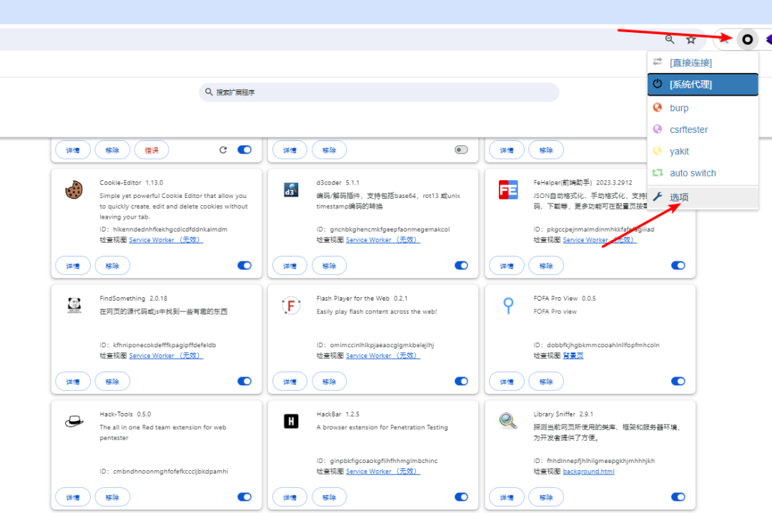
Task: Click the power icon on 系统代理
Action: [658, 84]
